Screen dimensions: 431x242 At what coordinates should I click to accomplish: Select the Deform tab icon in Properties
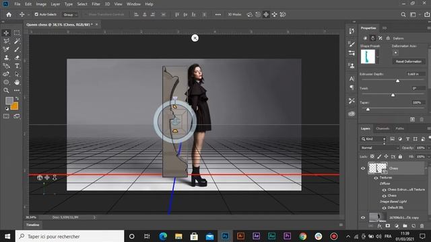click(x=372, y=38)
